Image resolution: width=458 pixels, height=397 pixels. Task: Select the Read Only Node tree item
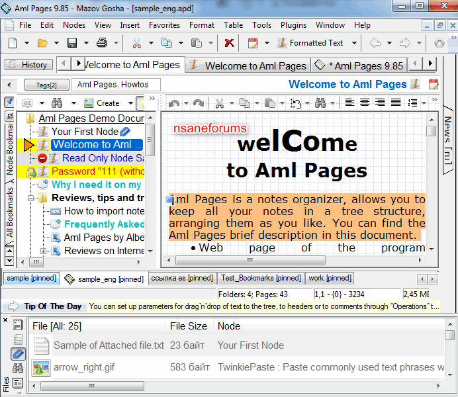pos(103,158)
